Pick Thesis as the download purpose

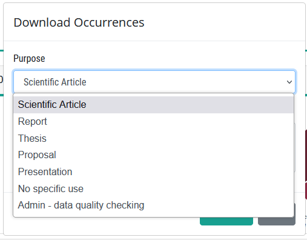point(153,138)
